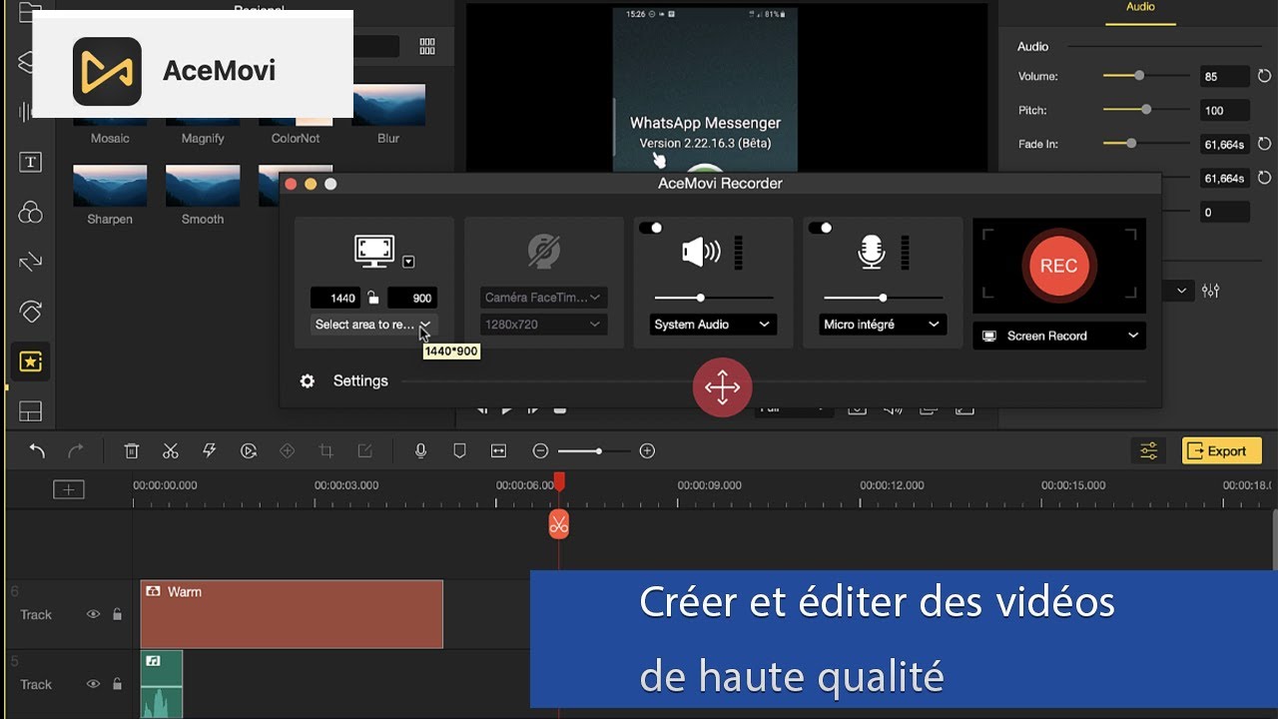1278x719 pixels.
Task: Open the Transitions crossed-arrows sidebar icon
Action: [x=31, y=262]
